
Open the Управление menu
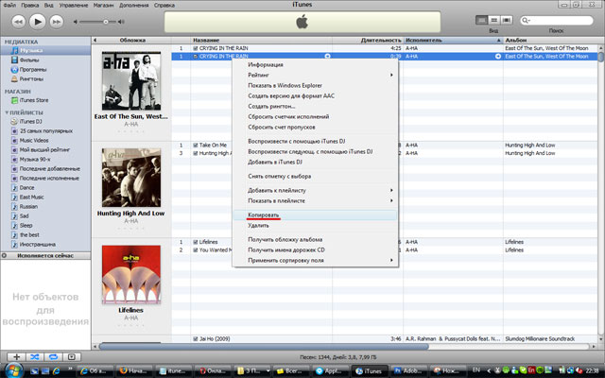74,5
